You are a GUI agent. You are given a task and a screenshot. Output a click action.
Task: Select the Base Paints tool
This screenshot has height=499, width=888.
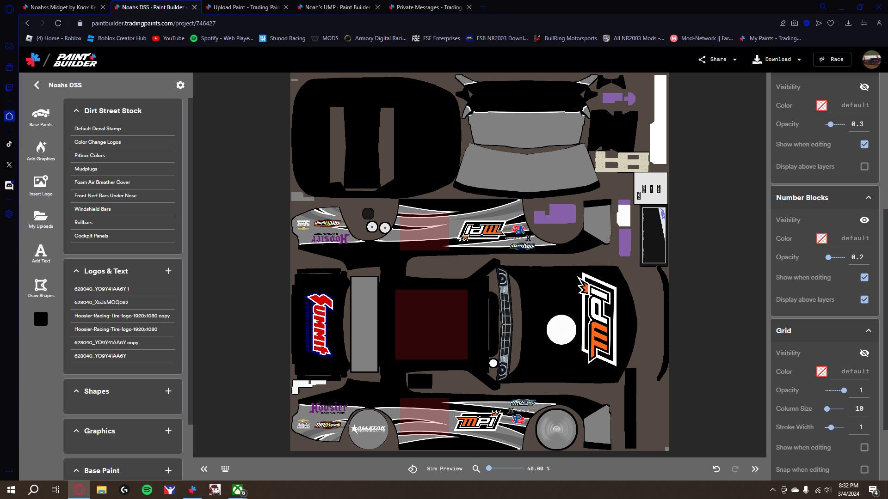pyautogui.click(x=41, y=117)
